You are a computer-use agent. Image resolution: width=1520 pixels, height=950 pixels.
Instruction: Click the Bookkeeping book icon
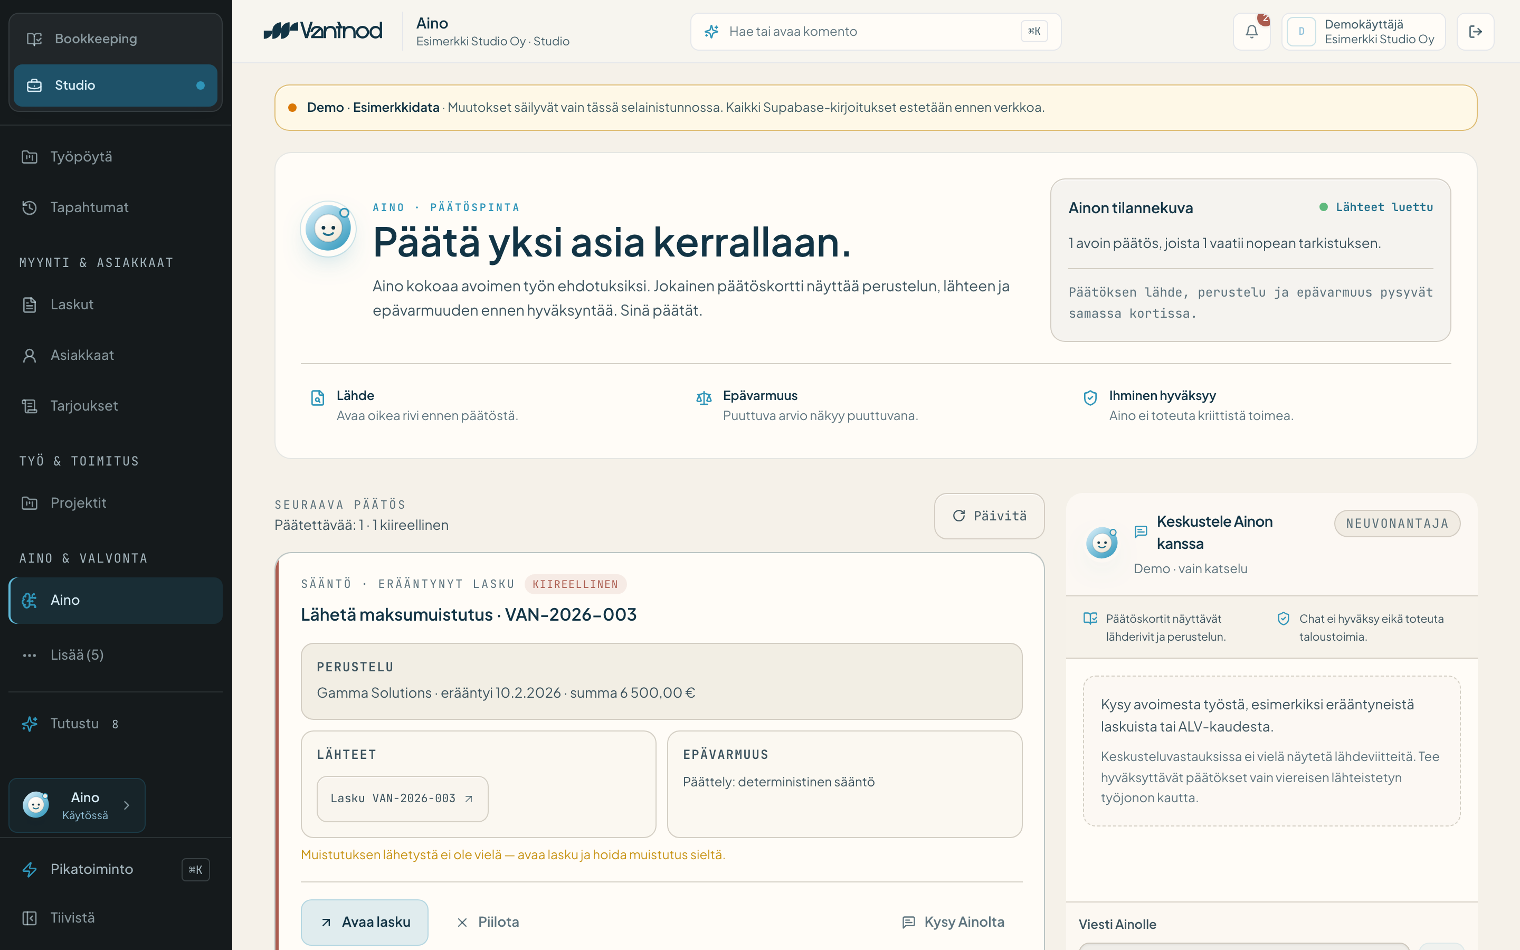34,39
